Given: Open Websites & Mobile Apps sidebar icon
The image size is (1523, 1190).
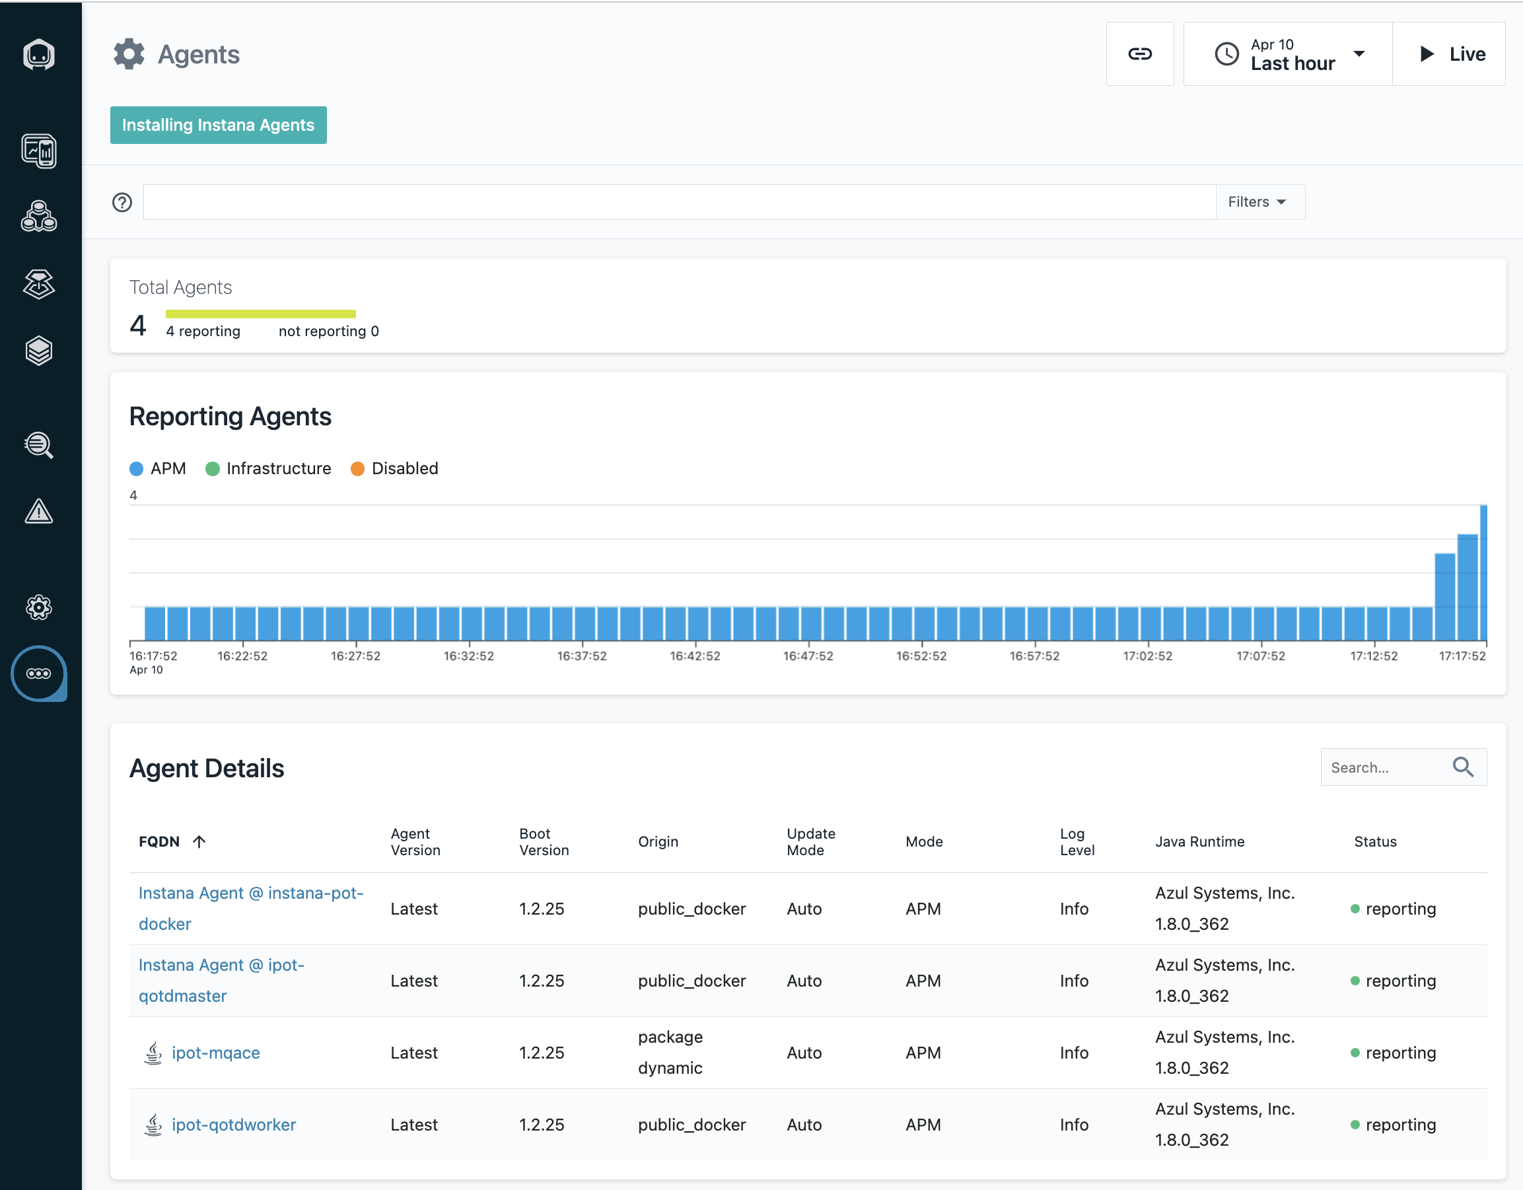Looking at the screenshot, I should (x=39, y=151).
